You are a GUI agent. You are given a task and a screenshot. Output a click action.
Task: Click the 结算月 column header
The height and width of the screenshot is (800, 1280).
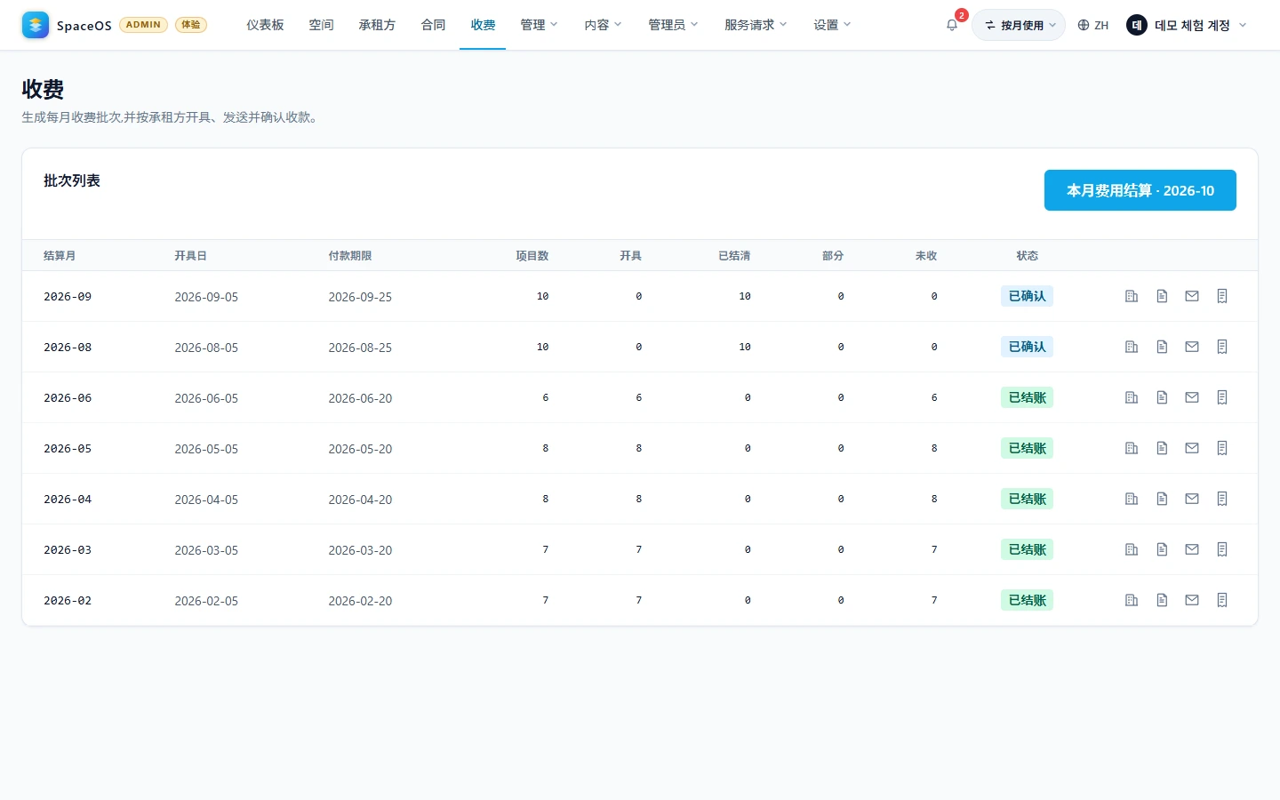click(x=60, y=255)
